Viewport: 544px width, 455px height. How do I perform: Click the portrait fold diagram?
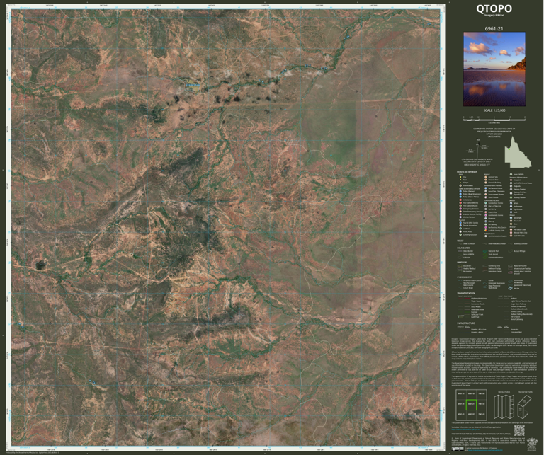504,406
